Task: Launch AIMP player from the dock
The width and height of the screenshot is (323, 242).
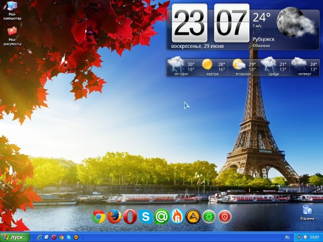Action: [x=193, y=217]
